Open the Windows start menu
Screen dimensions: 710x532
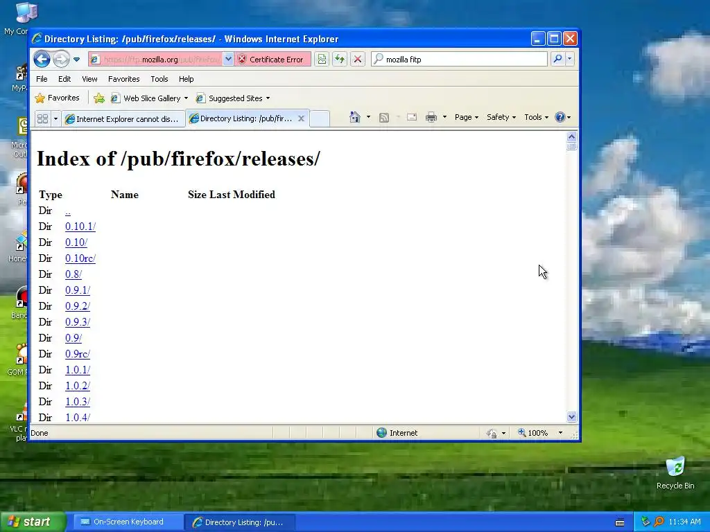click(33, 522)
